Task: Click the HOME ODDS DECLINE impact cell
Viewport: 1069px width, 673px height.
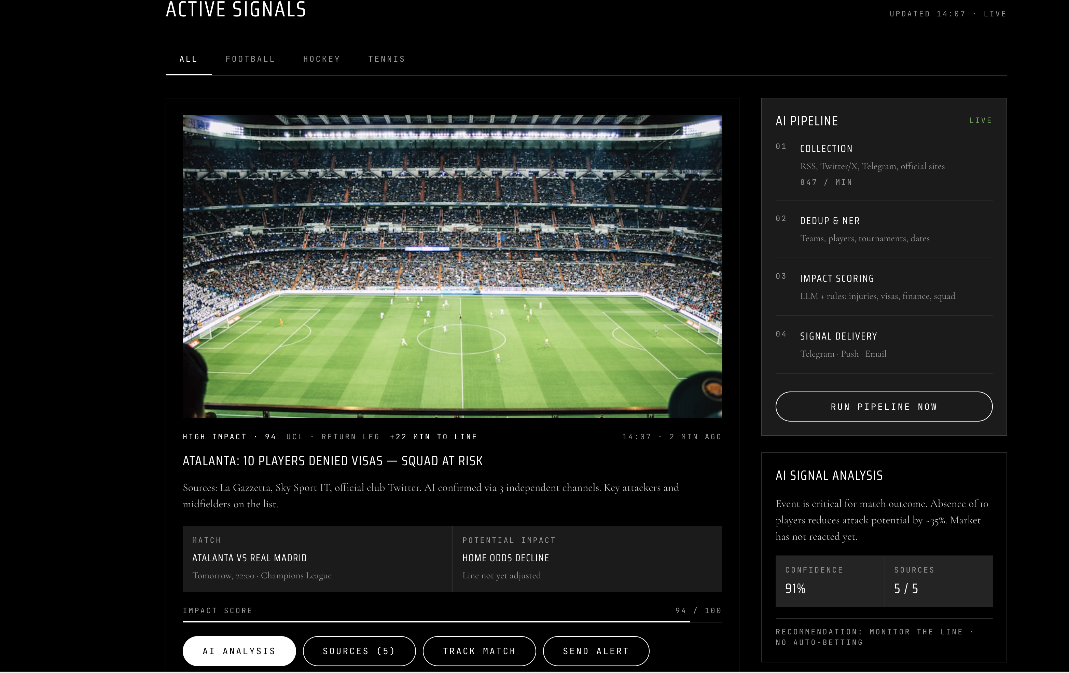Action: coord(587,559)
